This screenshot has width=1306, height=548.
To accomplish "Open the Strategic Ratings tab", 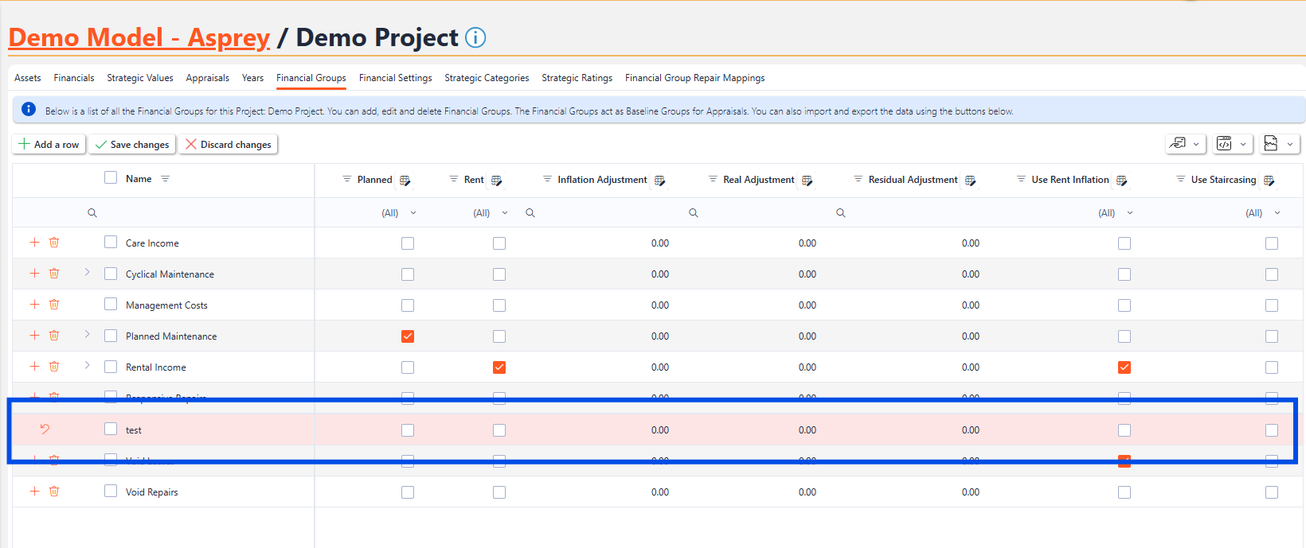I will click(x=577, y=78).
